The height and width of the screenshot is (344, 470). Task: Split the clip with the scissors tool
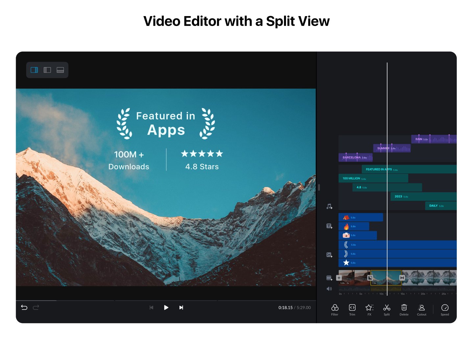[387, 308]
